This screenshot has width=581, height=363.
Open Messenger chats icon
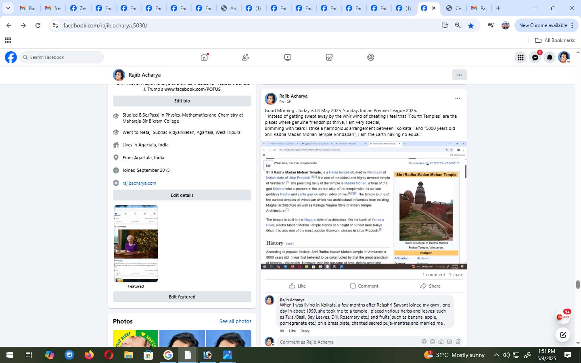tap(535, 58)
